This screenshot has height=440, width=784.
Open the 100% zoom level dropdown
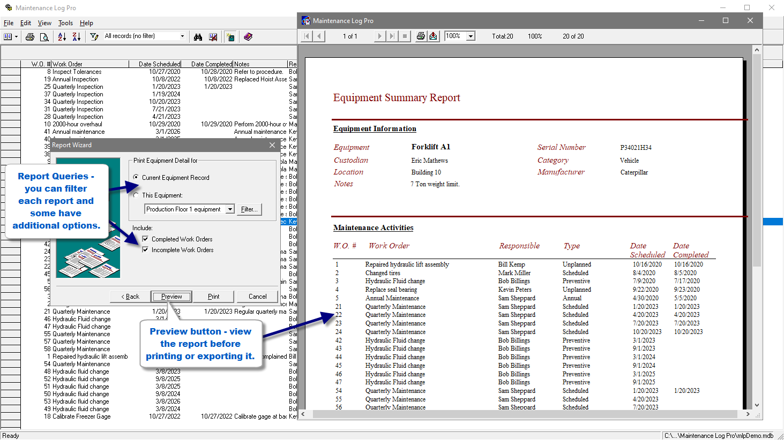coord(471,36)
